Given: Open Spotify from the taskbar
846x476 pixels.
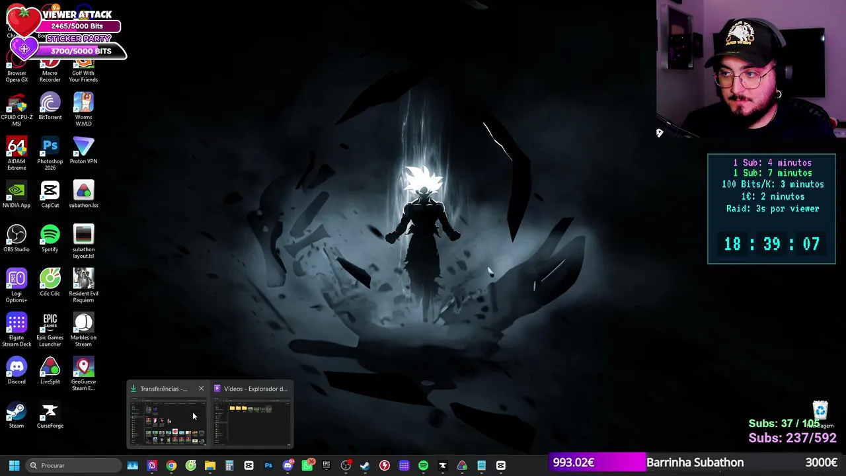Looking at the screenshot, I should click(x=423, y=465).
